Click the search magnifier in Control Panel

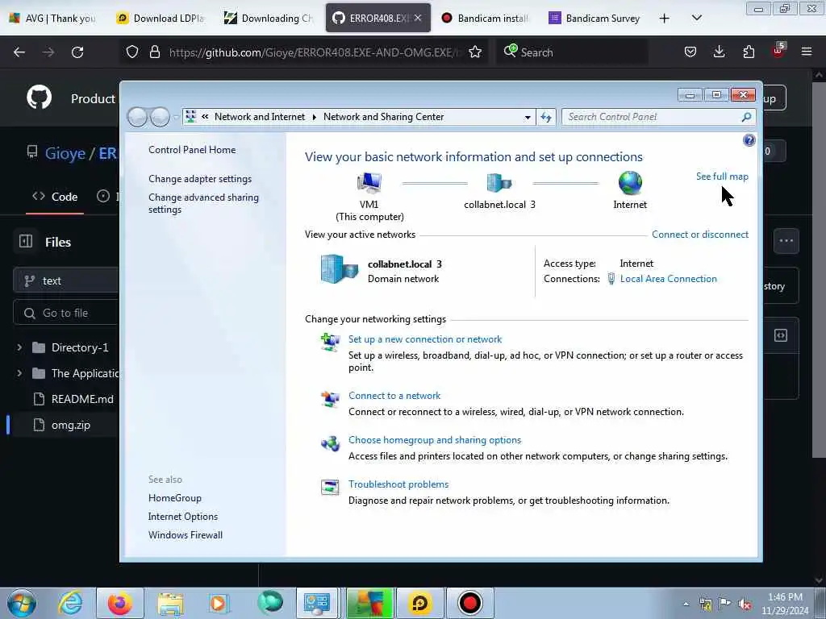click(746, 117)
